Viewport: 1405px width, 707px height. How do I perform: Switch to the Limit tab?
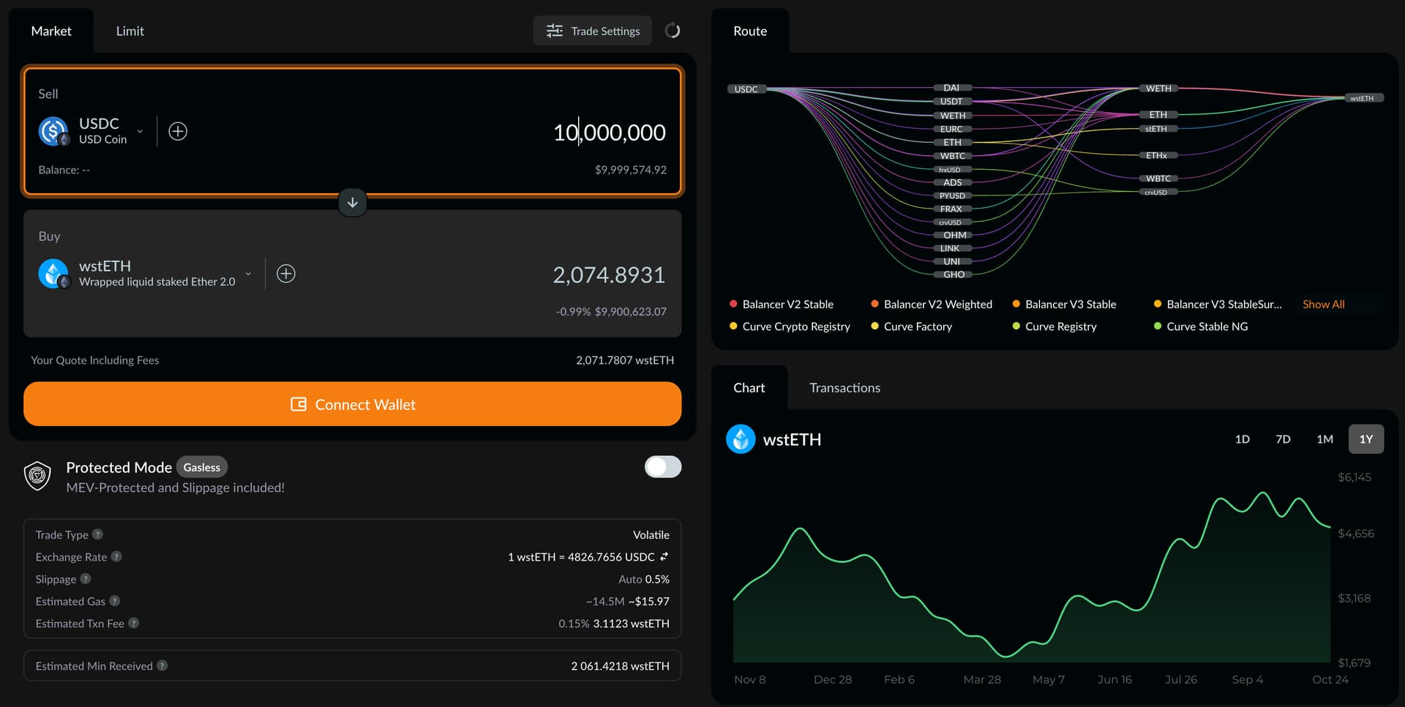(130, 31)
